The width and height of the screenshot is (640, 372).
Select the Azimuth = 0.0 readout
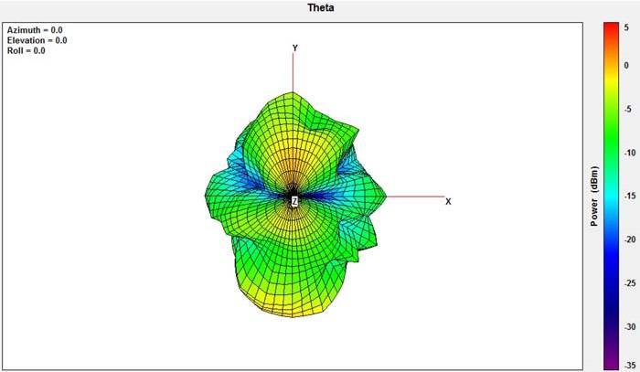[x=37, y=30]
